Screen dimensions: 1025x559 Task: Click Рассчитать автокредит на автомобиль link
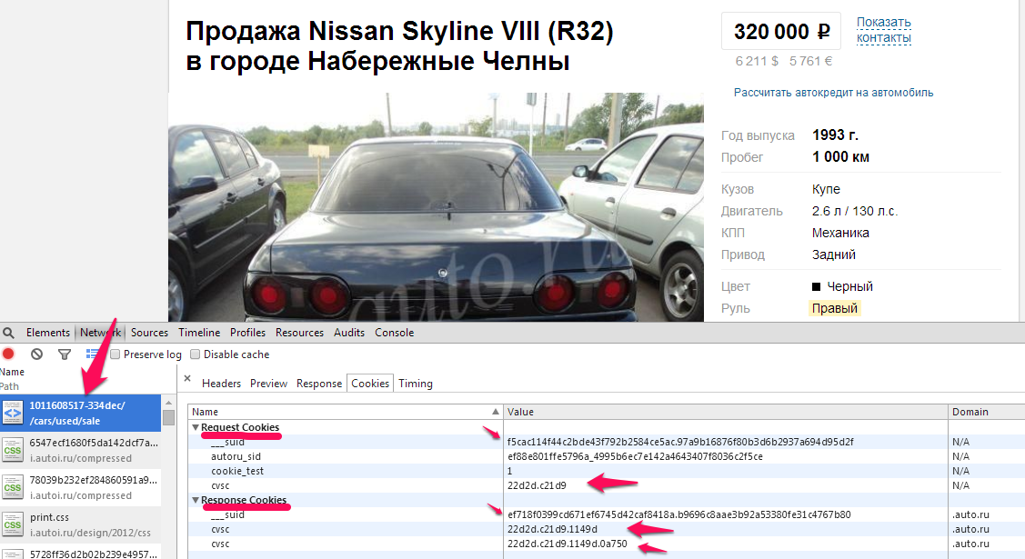tap(833, 93)
